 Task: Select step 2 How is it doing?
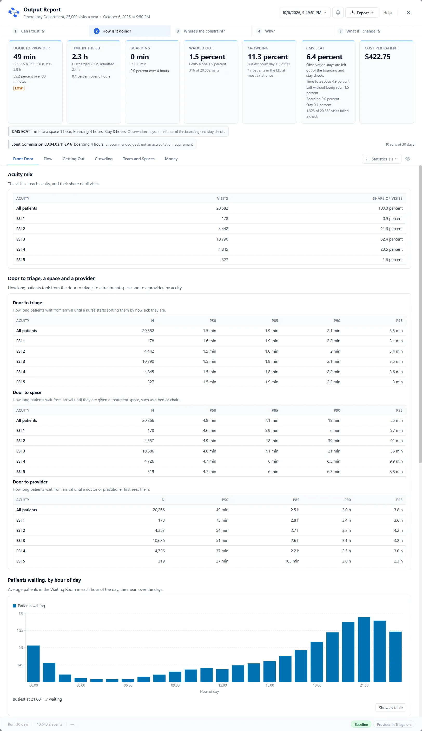click(129, 31)
